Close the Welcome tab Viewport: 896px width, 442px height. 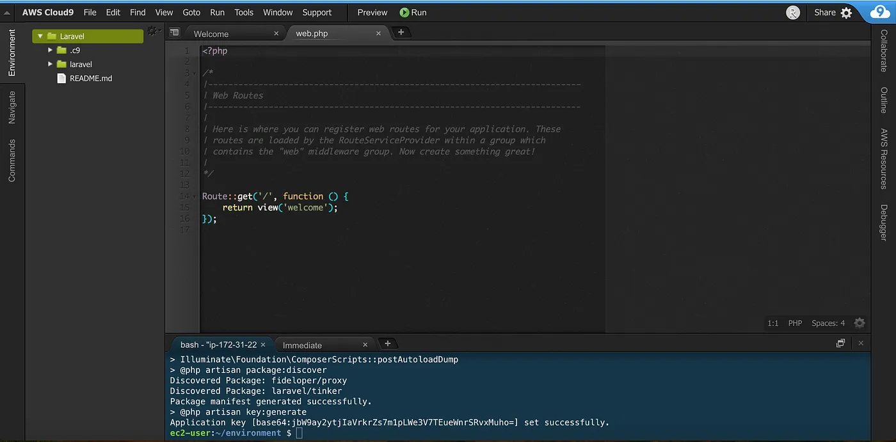(276, 33)
